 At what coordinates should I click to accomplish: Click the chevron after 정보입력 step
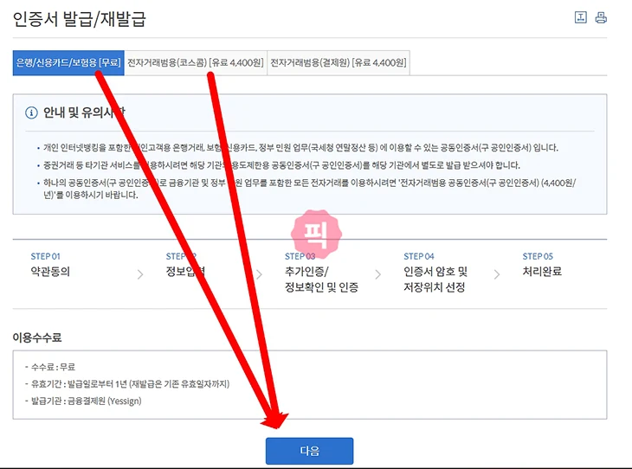pyautogui.click(x=258, y=274)
